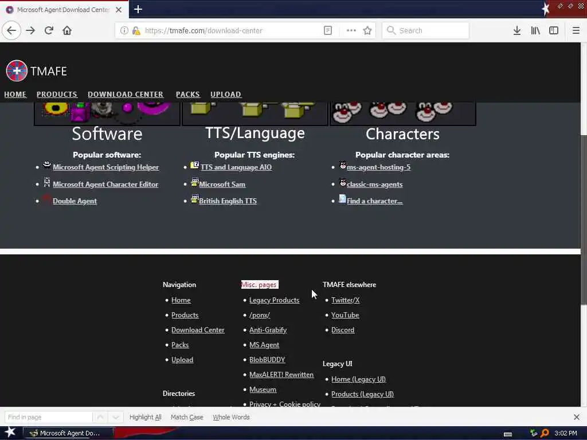Screen dimensions: 587x440
Task: Click the Software category banner image
Action: (x=107, y=114)
